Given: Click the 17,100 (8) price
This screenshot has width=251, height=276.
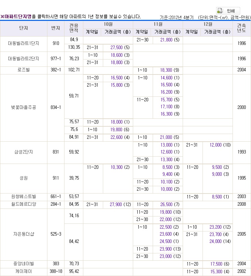Looking at the screenshot, I should click(170, 107).
